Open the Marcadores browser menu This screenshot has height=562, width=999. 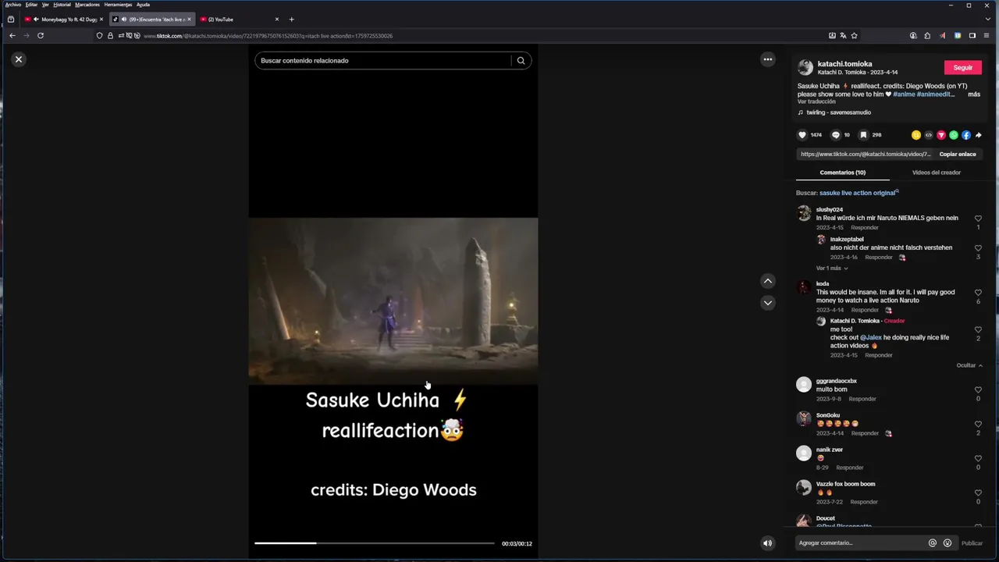[87, 5]
